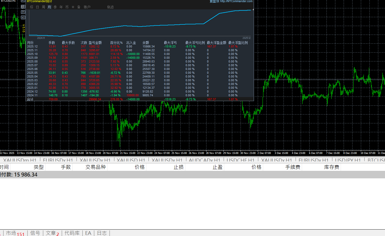
Task: Click the 百分比% column header
Action: [x=116, y=43]
